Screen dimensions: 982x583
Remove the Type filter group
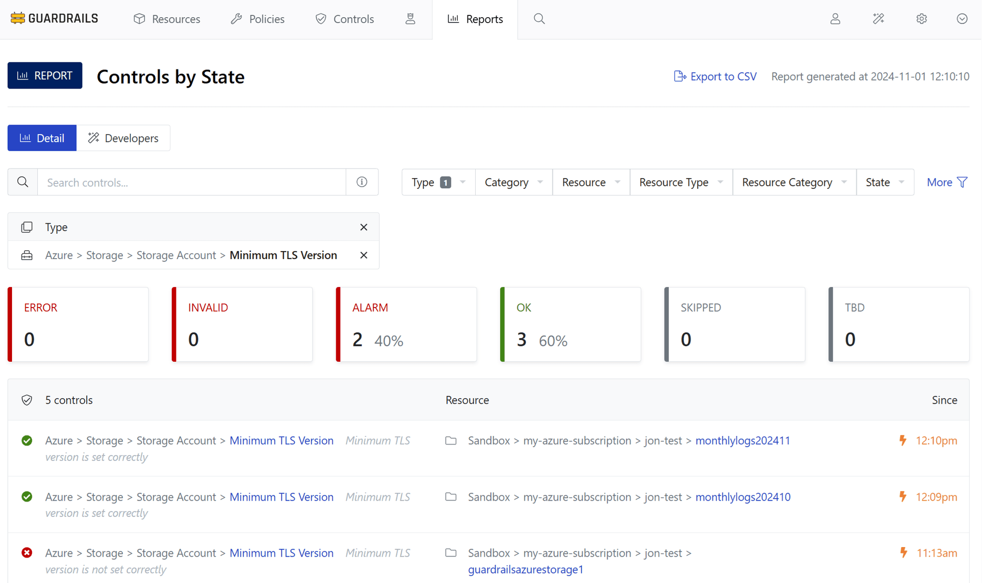pyautogui.click(x=364, y=227)
